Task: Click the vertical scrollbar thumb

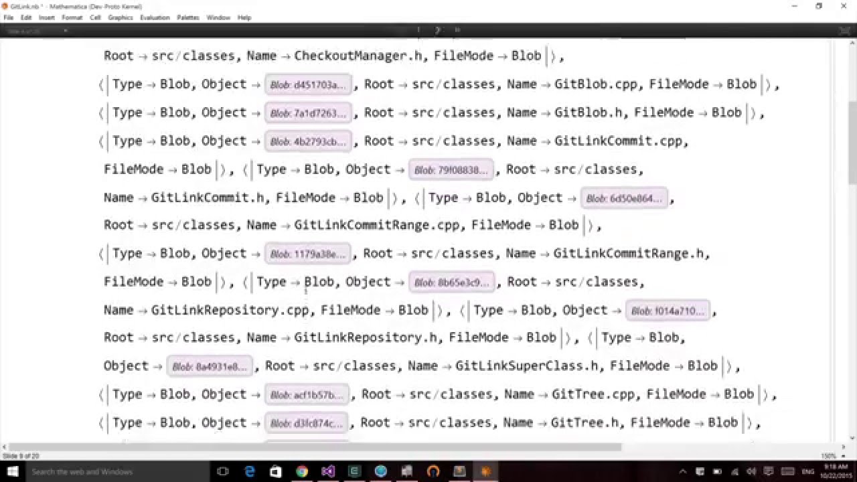Action: pyautogui.click(x=852, y=143)
